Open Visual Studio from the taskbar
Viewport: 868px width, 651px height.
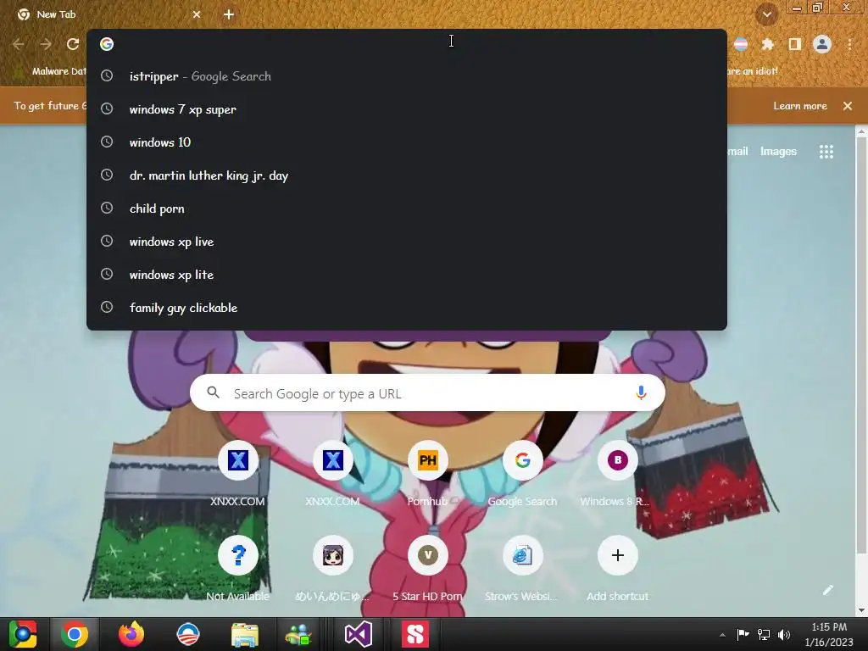pyautogui.click(x=359, y=634)
